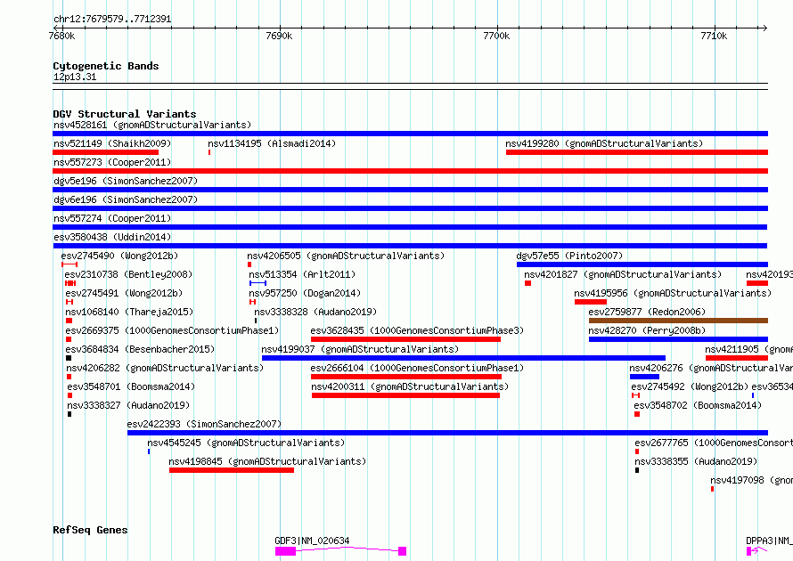
Task: Click the red nsv4195956 variant bar
Action: [590, 302]
